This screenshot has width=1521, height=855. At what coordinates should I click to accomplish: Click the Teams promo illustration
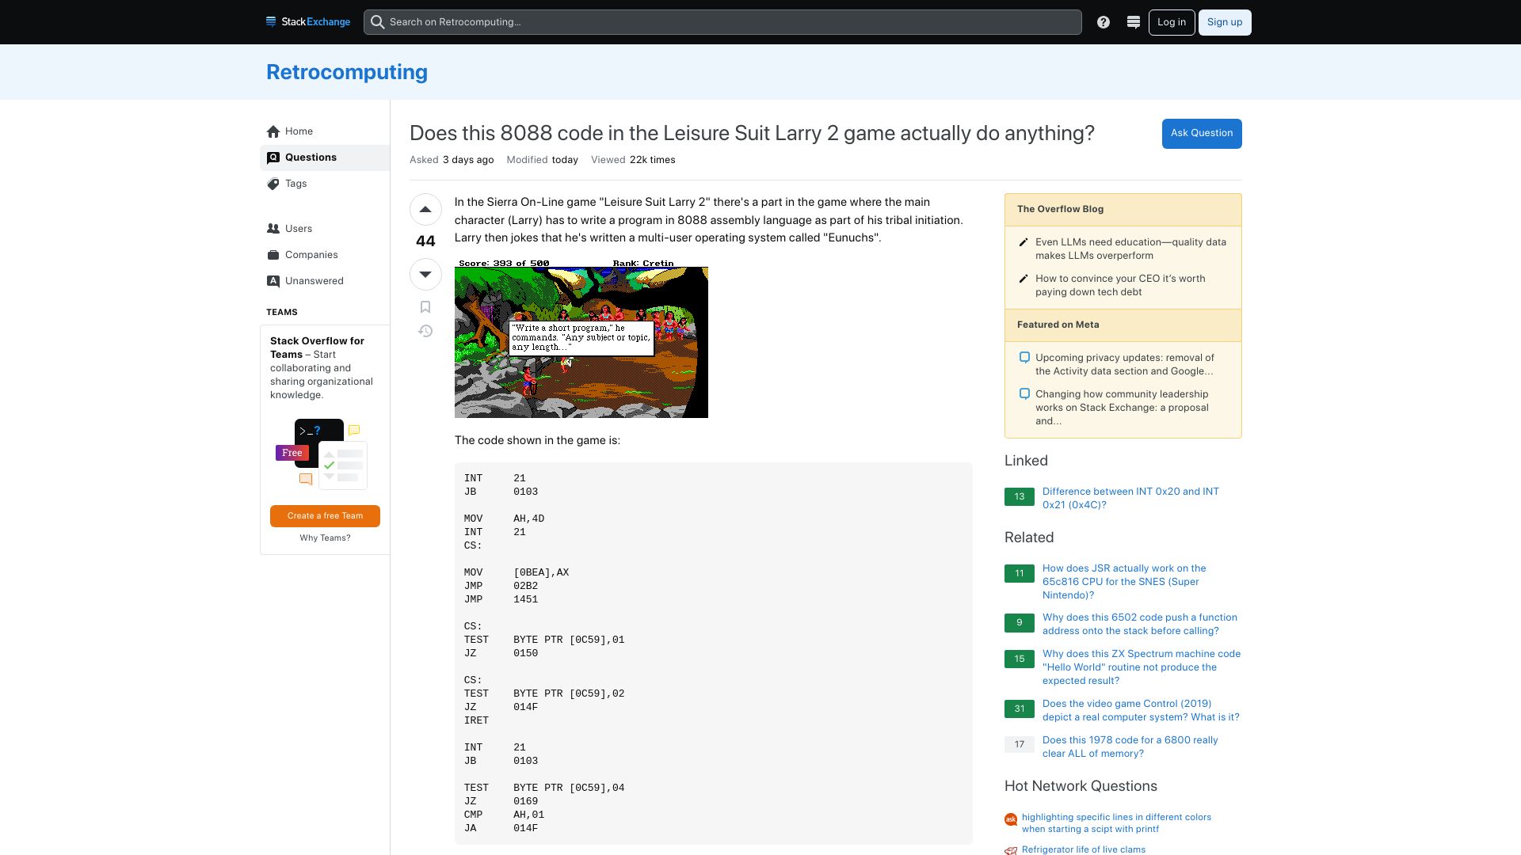[x=322, y=454]
